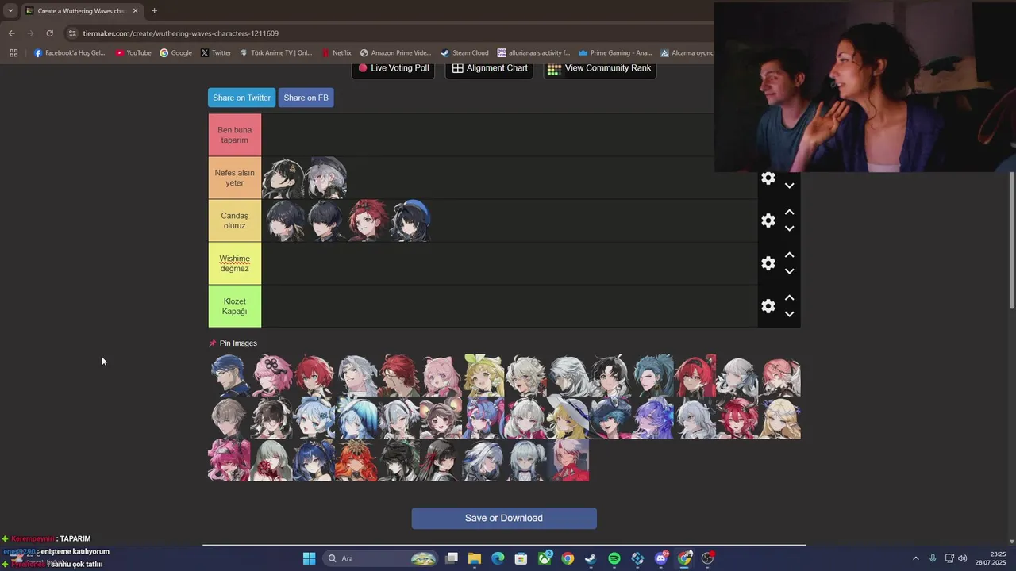1016x571 pixels.
Task: Click the microphone icon in system tray
Action: coord(933,558)
